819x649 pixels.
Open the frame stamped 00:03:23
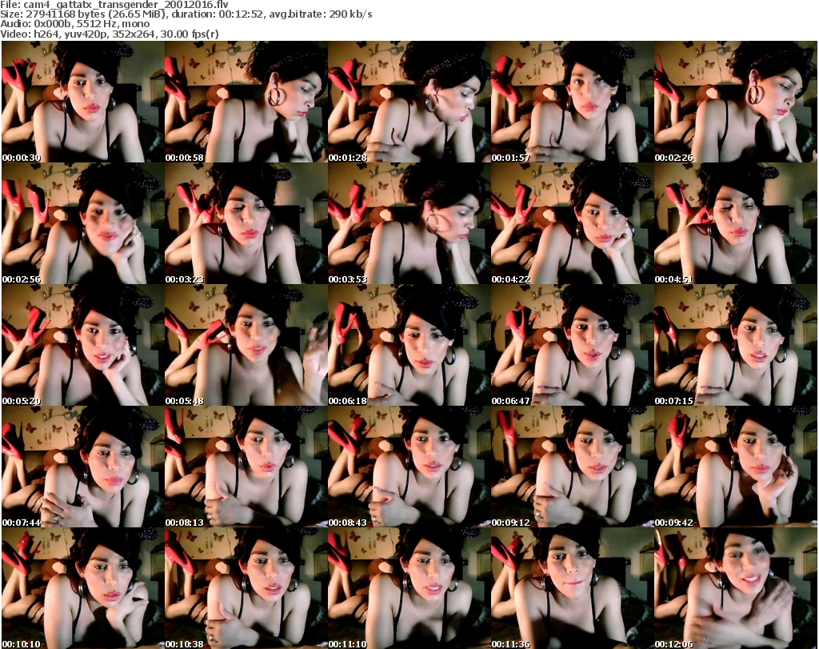pos(246,223)
